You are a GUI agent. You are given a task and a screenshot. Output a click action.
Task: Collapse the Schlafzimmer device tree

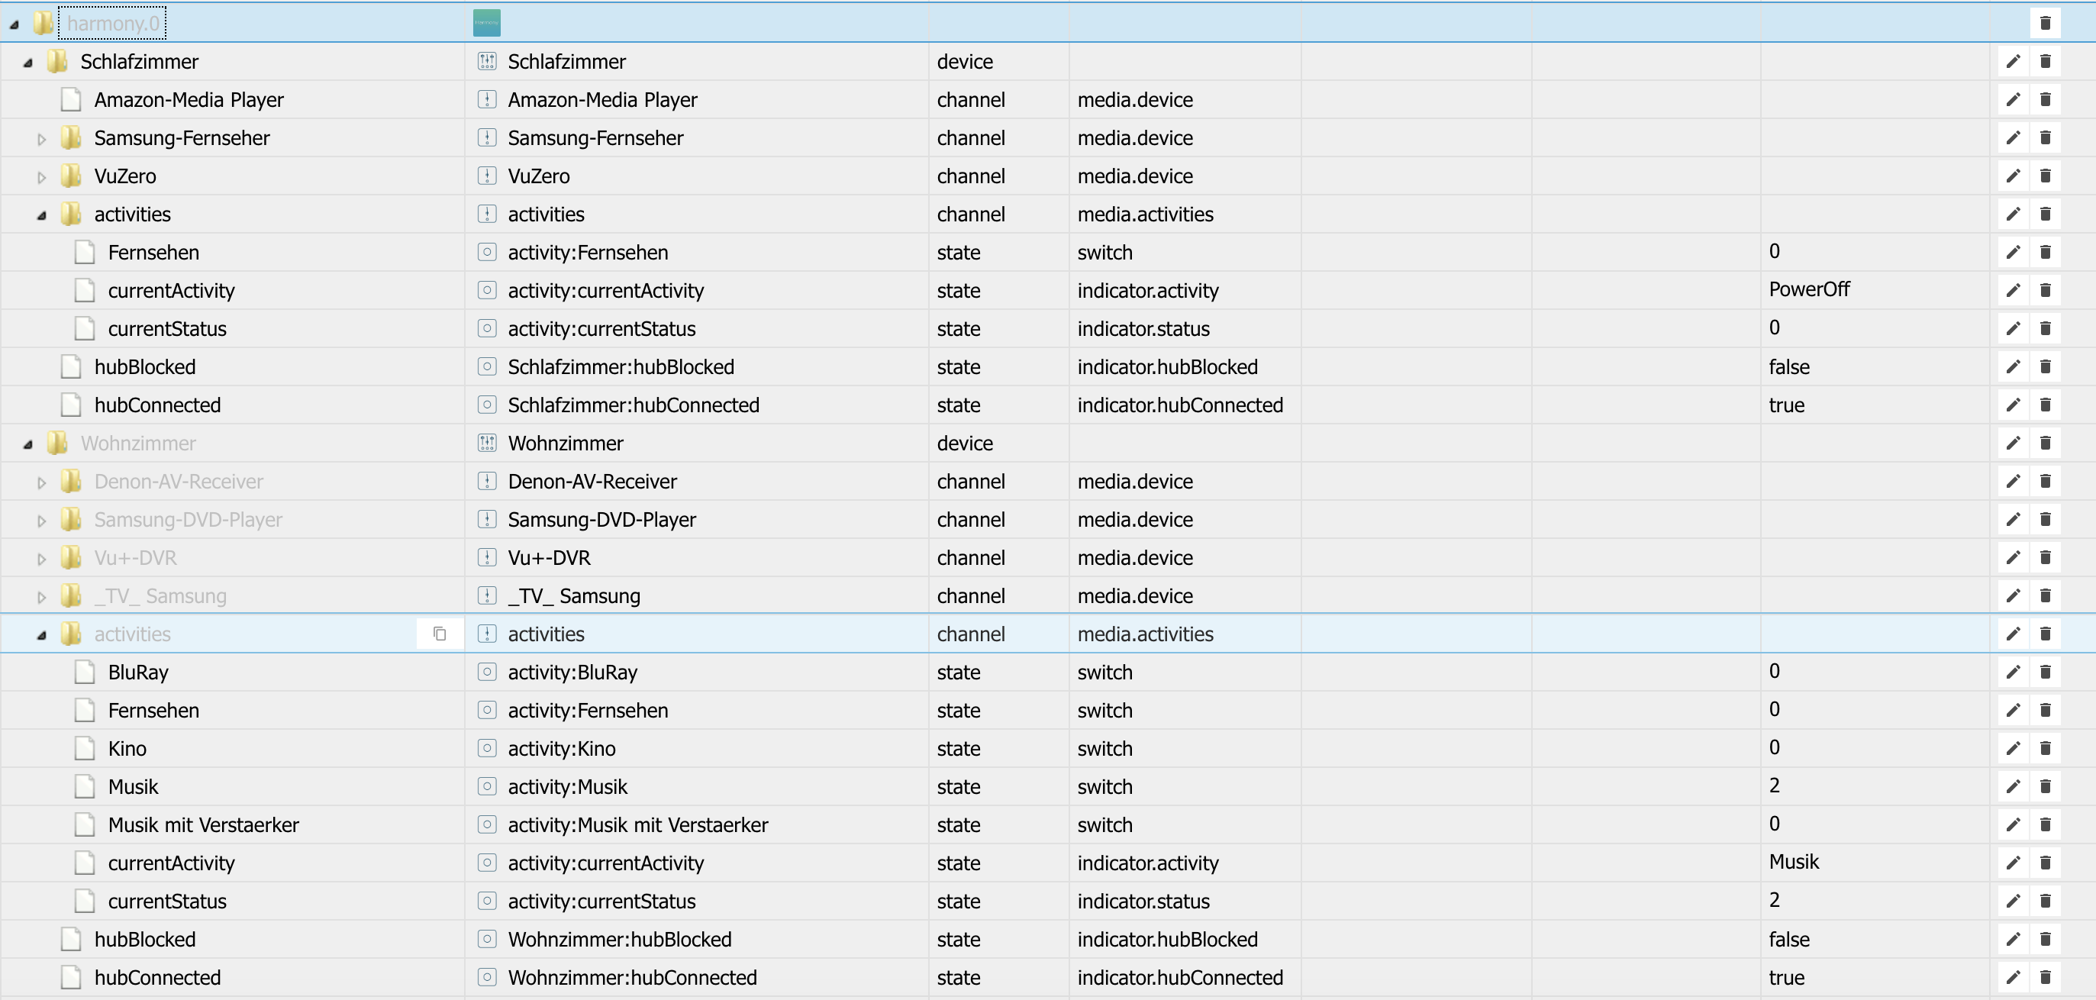[27, 63]
